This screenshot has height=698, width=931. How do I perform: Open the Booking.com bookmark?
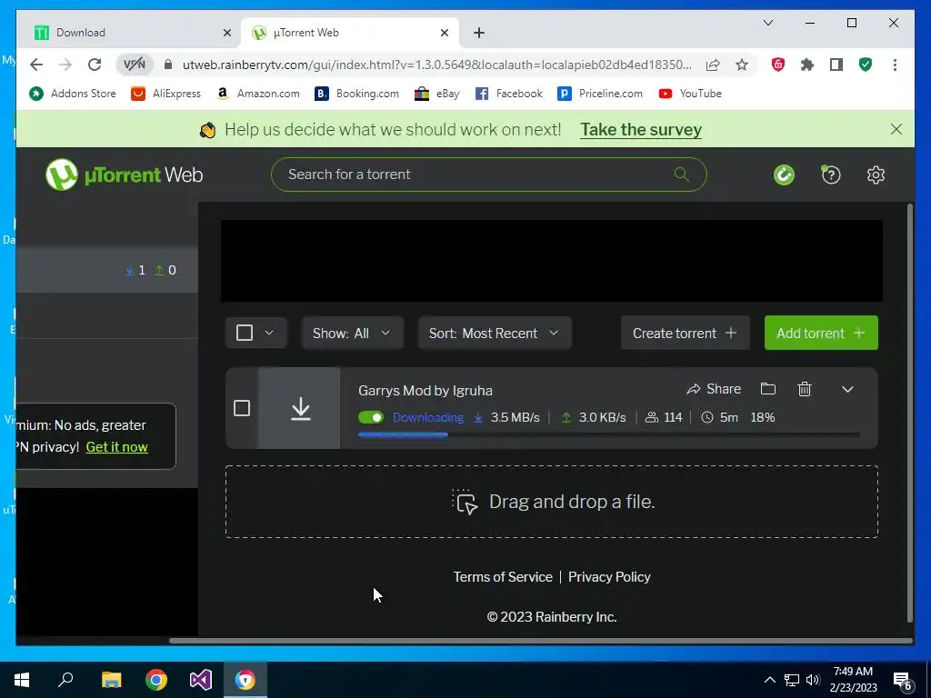coord(356,94)
